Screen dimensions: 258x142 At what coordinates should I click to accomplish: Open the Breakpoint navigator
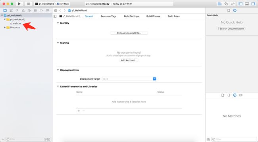41,11
